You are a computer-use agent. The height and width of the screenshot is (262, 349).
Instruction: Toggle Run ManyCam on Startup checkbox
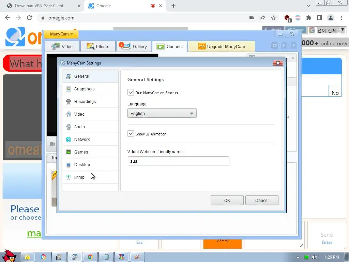pyautogui.click(x=131, y=92)
